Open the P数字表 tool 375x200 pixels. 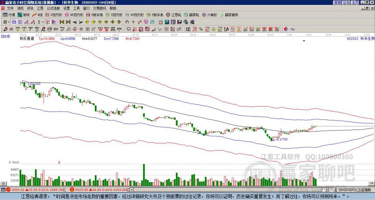[x=94, y=15]
